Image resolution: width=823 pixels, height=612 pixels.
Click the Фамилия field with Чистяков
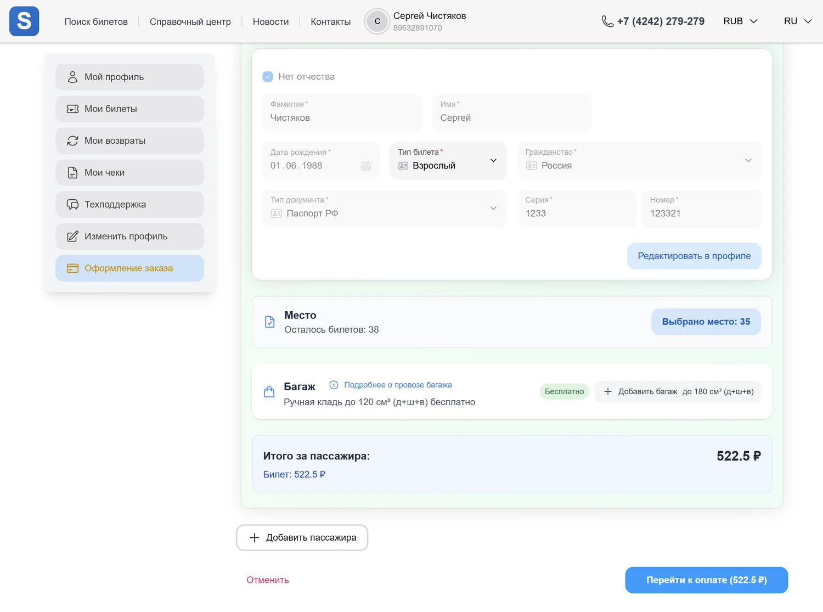coord(342,113)
